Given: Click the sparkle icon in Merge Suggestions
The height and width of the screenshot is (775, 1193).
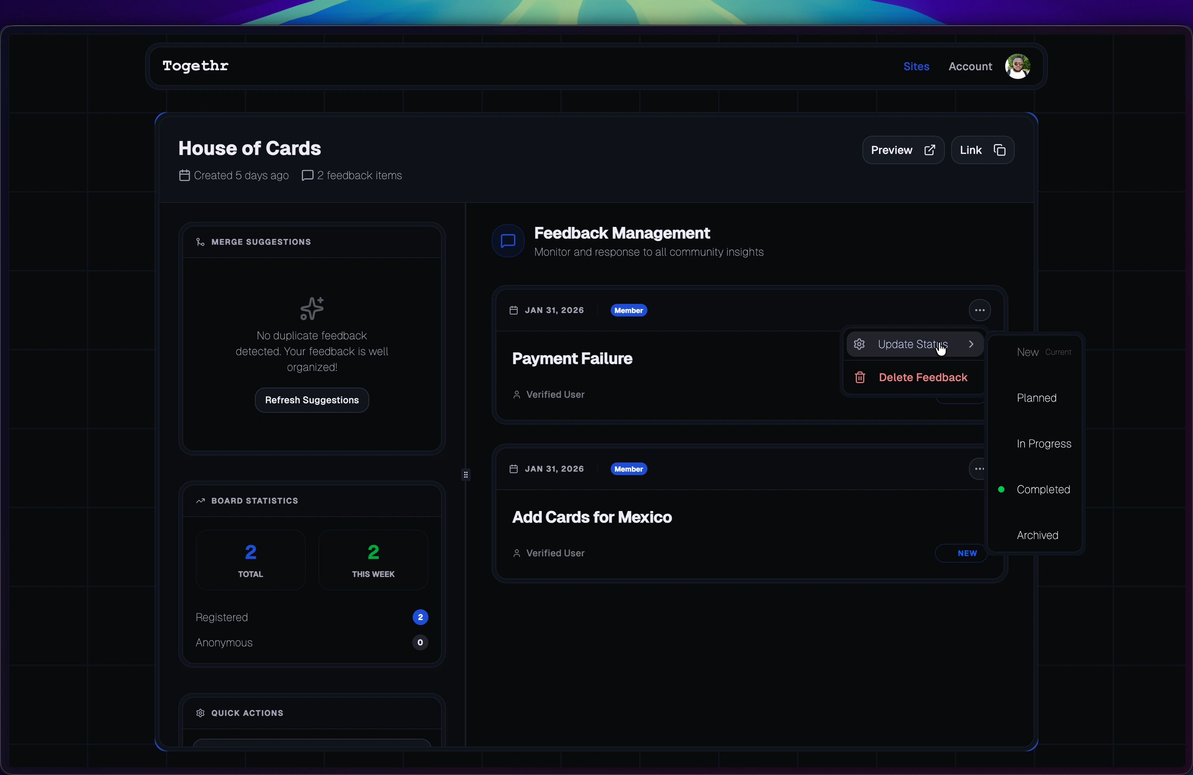Looking at the screenshot, I should pyautogui.click(x=312, y=308).
